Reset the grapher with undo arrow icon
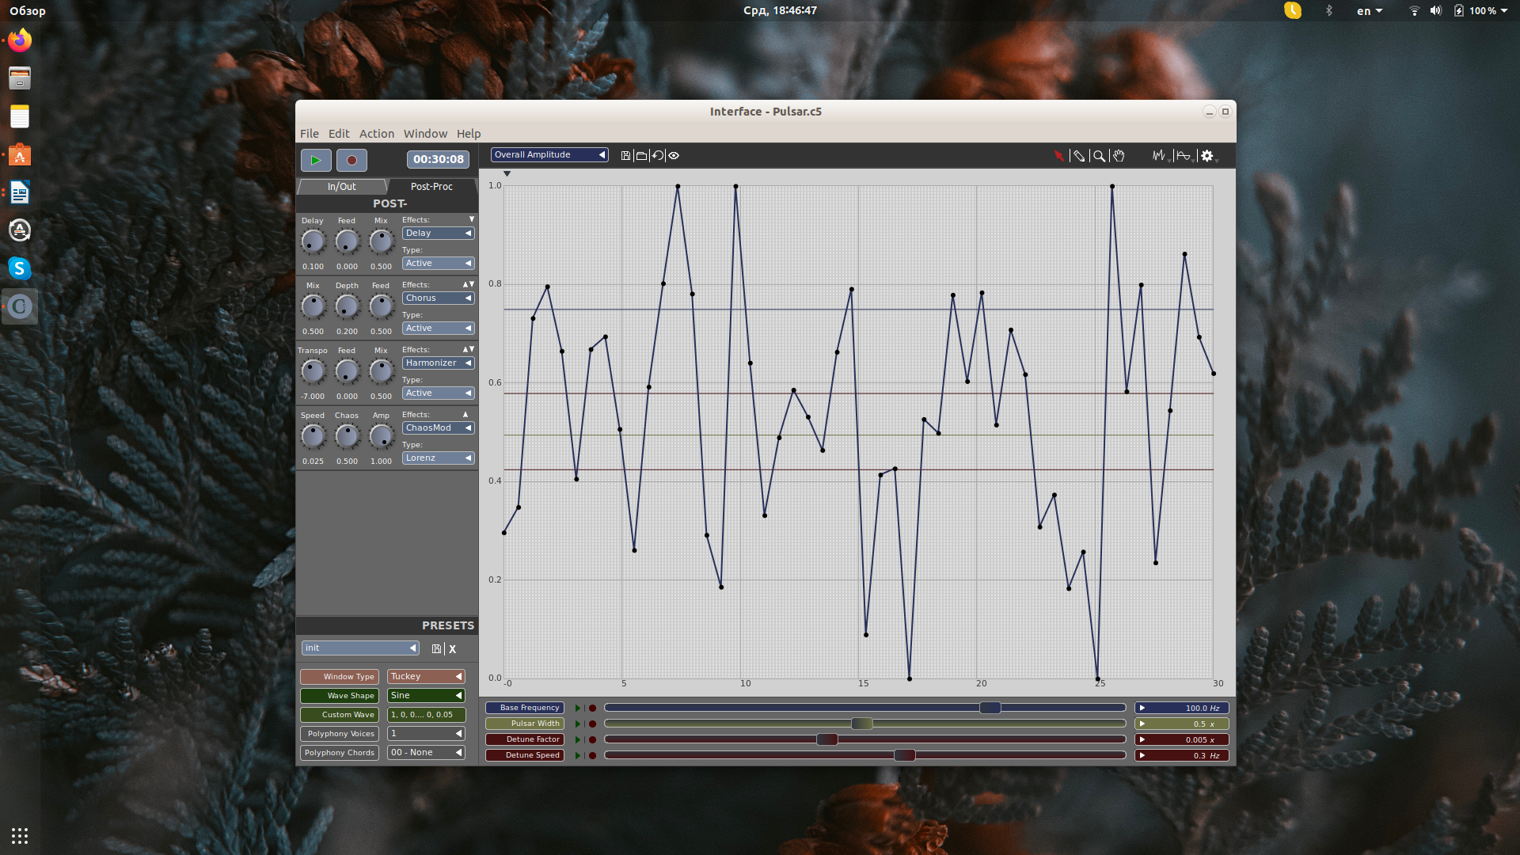Image resolution: width=1520 pixels, height=855 pixels. tap(657, 156)
